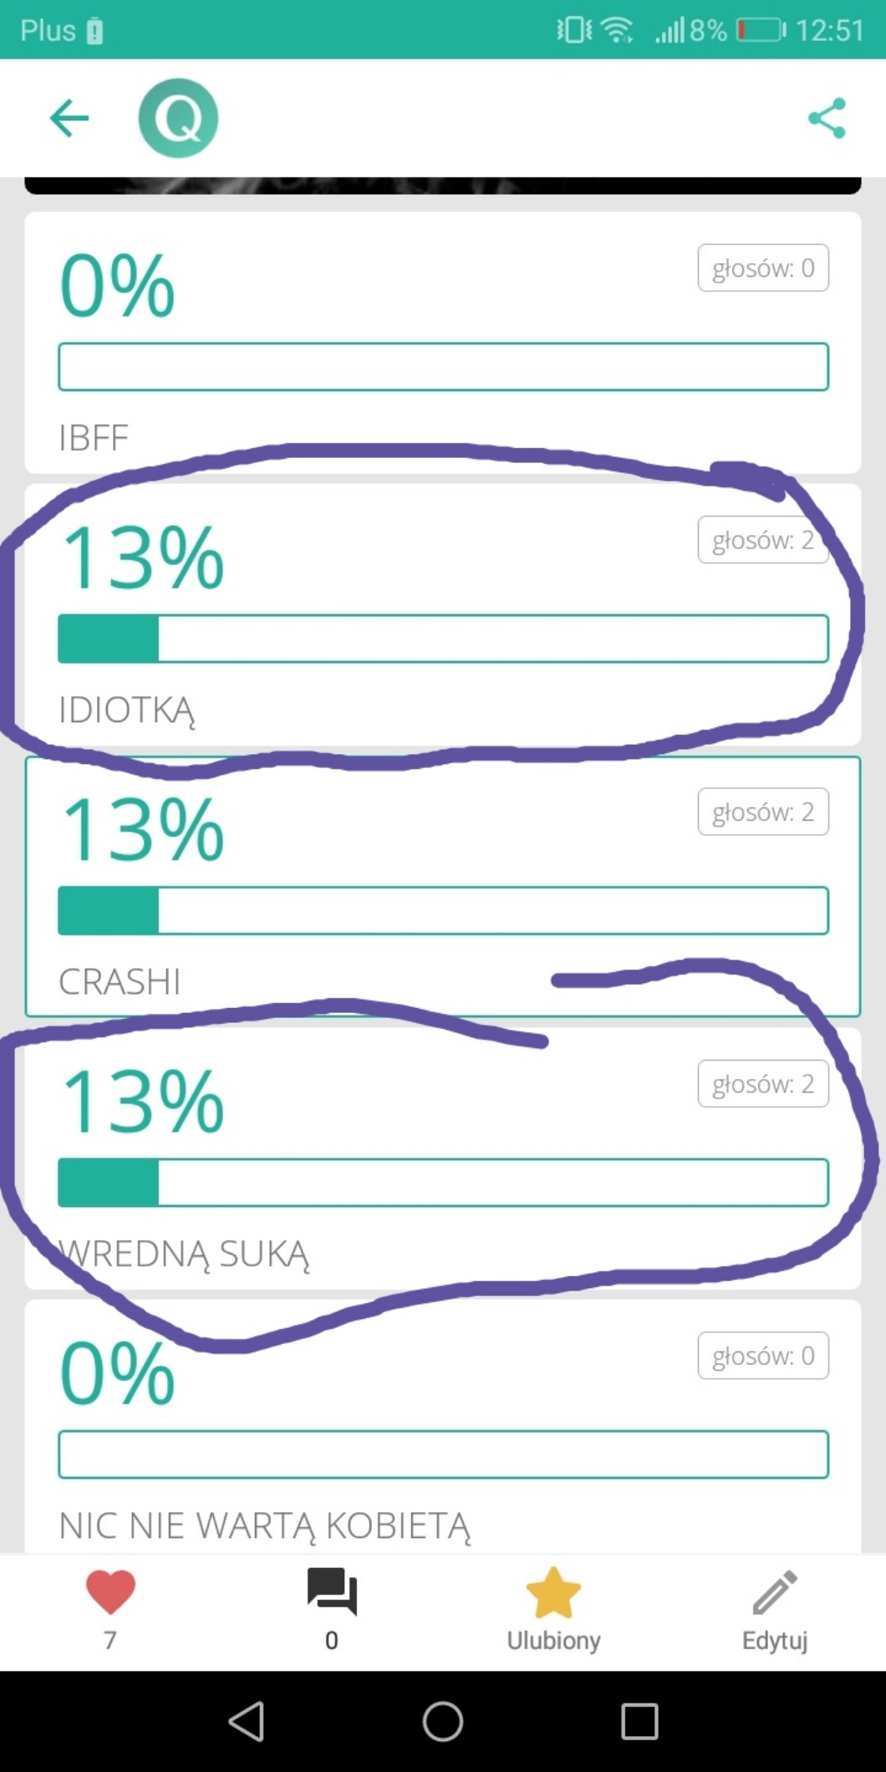Select the IDIOTKĄ answer option
The width and height of the screenshot is (886, 1772).
tap(443, 614)
